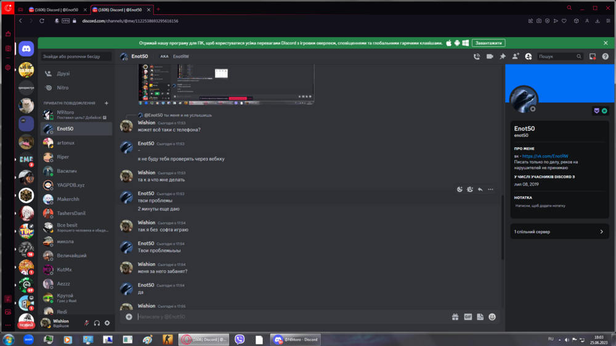The width and height of the screenshot is (616, 346).
Task: Create a new private message with plus icon
Action: pos(106,103)
